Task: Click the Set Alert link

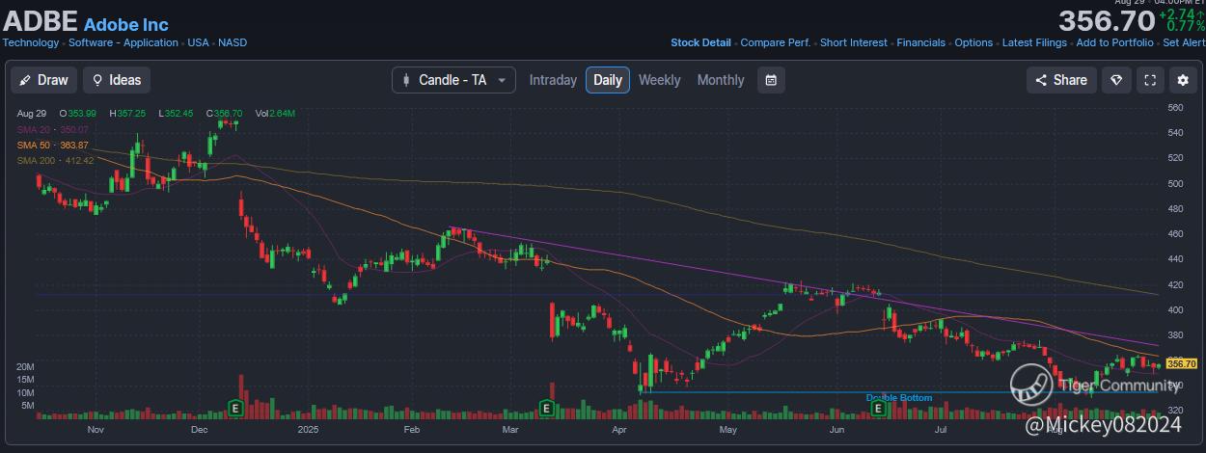Action: click(1184, 42)
